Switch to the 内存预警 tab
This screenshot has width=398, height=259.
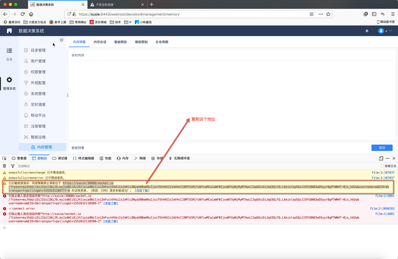coord(79,42)
